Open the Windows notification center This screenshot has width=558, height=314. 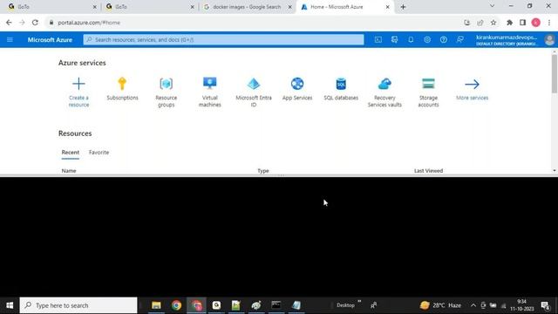pos(545,305)
